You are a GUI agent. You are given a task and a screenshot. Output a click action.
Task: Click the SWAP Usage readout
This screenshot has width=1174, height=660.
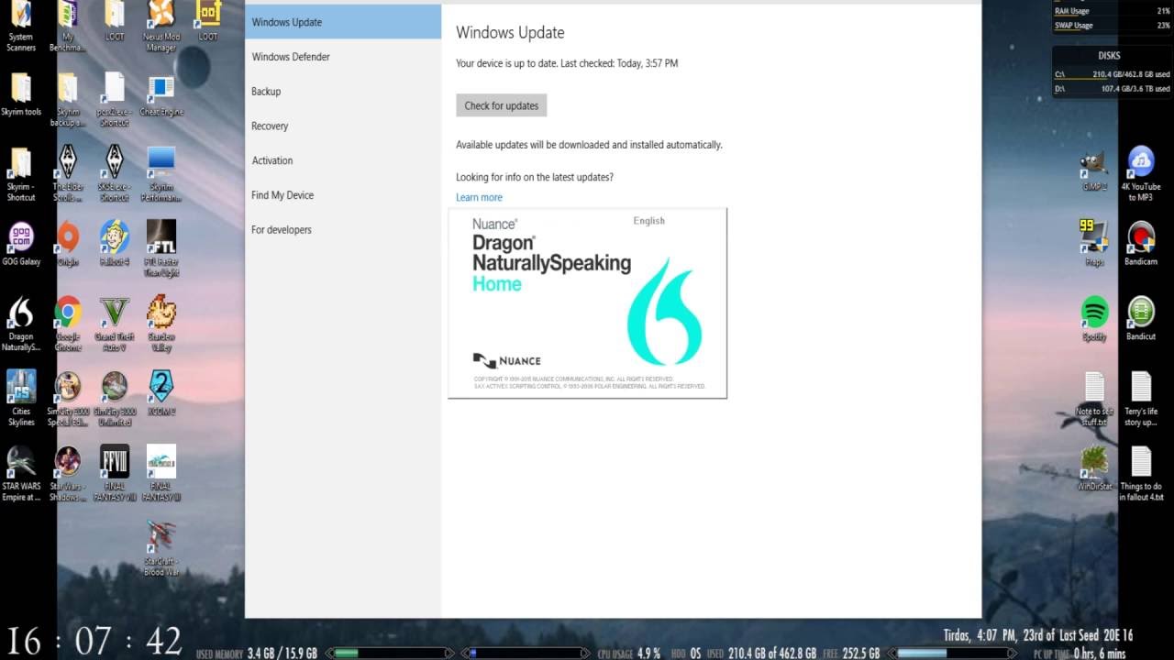click(x=1112, y=26)
